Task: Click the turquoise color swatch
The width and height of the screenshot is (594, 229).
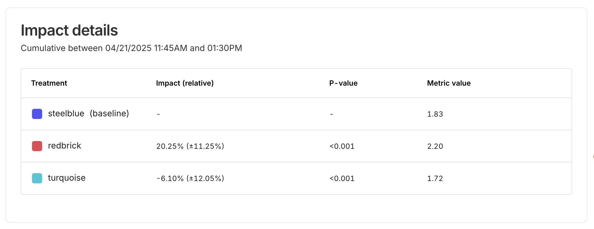Action: click(37, 178)
